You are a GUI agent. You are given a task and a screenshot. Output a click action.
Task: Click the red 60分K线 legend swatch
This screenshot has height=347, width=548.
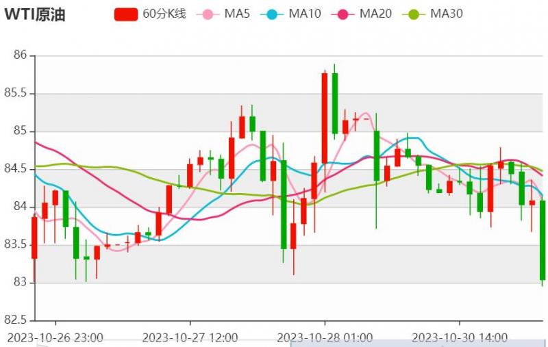(x=126, y=14)
